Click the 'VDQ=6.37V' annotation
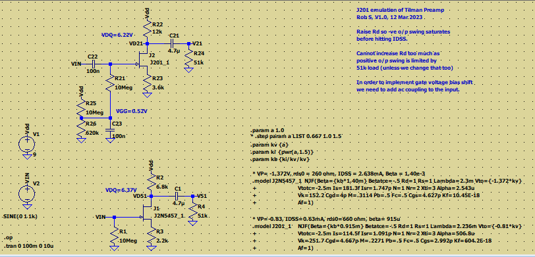535x257 pixels. [x=121, y=190]
